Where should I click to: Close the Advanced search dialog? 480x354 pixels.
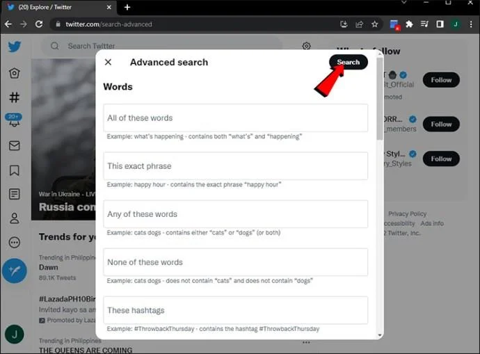108,62
